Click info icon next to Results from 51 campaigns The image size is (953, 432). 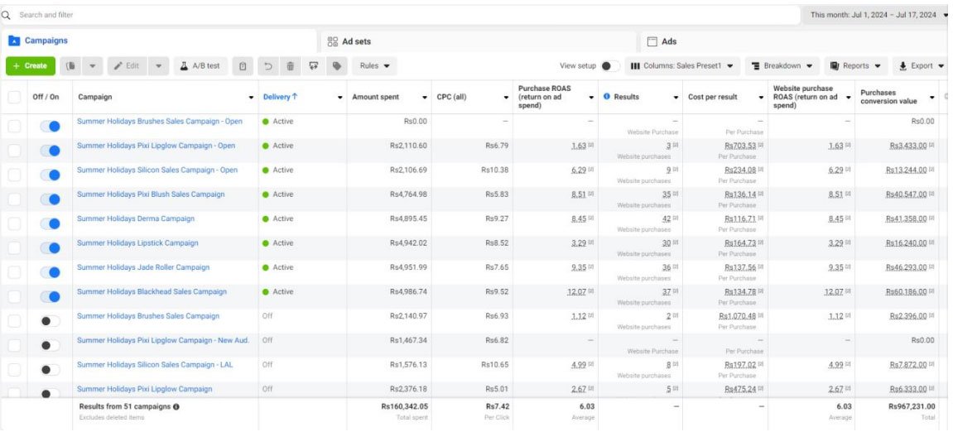click(176, 406)
